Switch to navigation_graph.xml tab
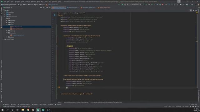Screen dimensions: 200x112 coord(88,7)
